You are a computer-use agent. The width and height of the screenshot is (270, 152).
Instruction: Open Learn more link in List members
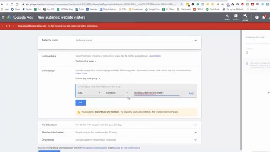(155, 56)
